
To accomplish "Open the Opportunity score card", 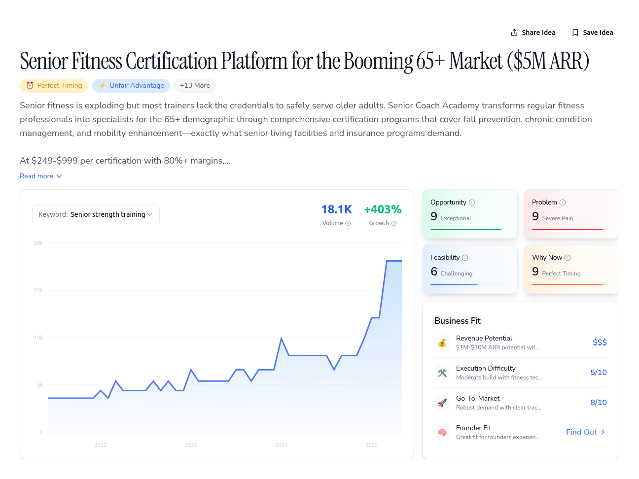I will pyautogui.click(x=470, y=214).
